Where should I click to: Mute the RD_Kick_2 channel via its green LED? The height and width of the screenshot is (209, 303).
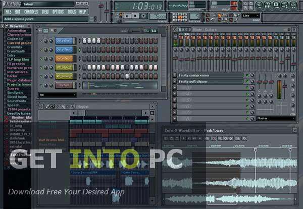pos(40,68)
